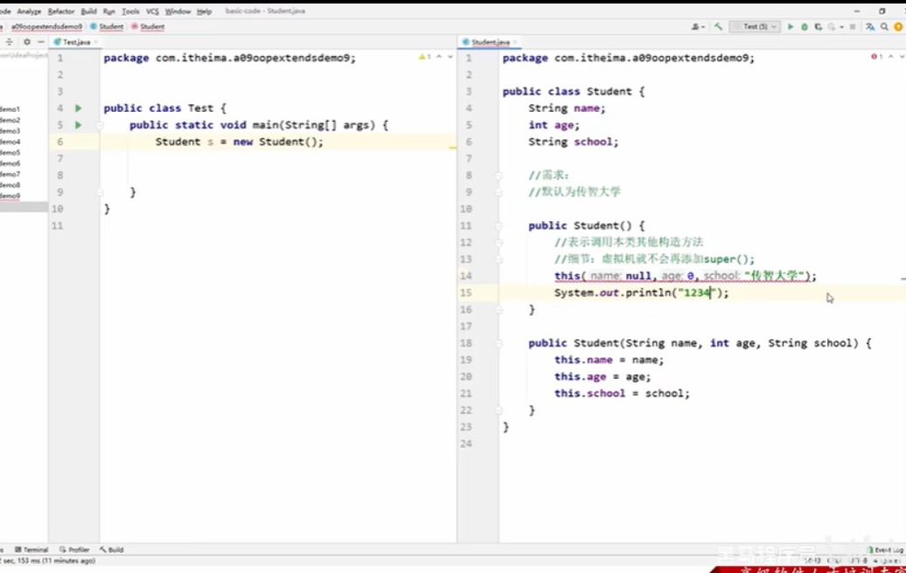Click yellow warning stripe on Test.java scrollbar
This screenshot has width=906, height=573.
pyautogui.click(x=452, y=148)
